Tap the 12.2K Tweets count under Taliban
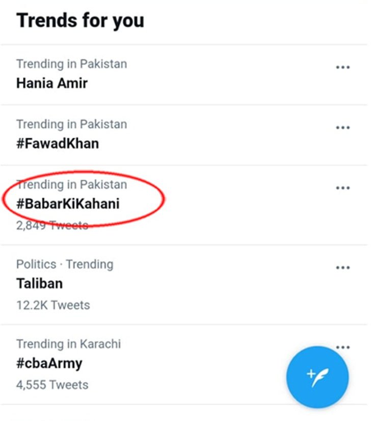This screenshot has height=421, width=377. coord(53,305)
